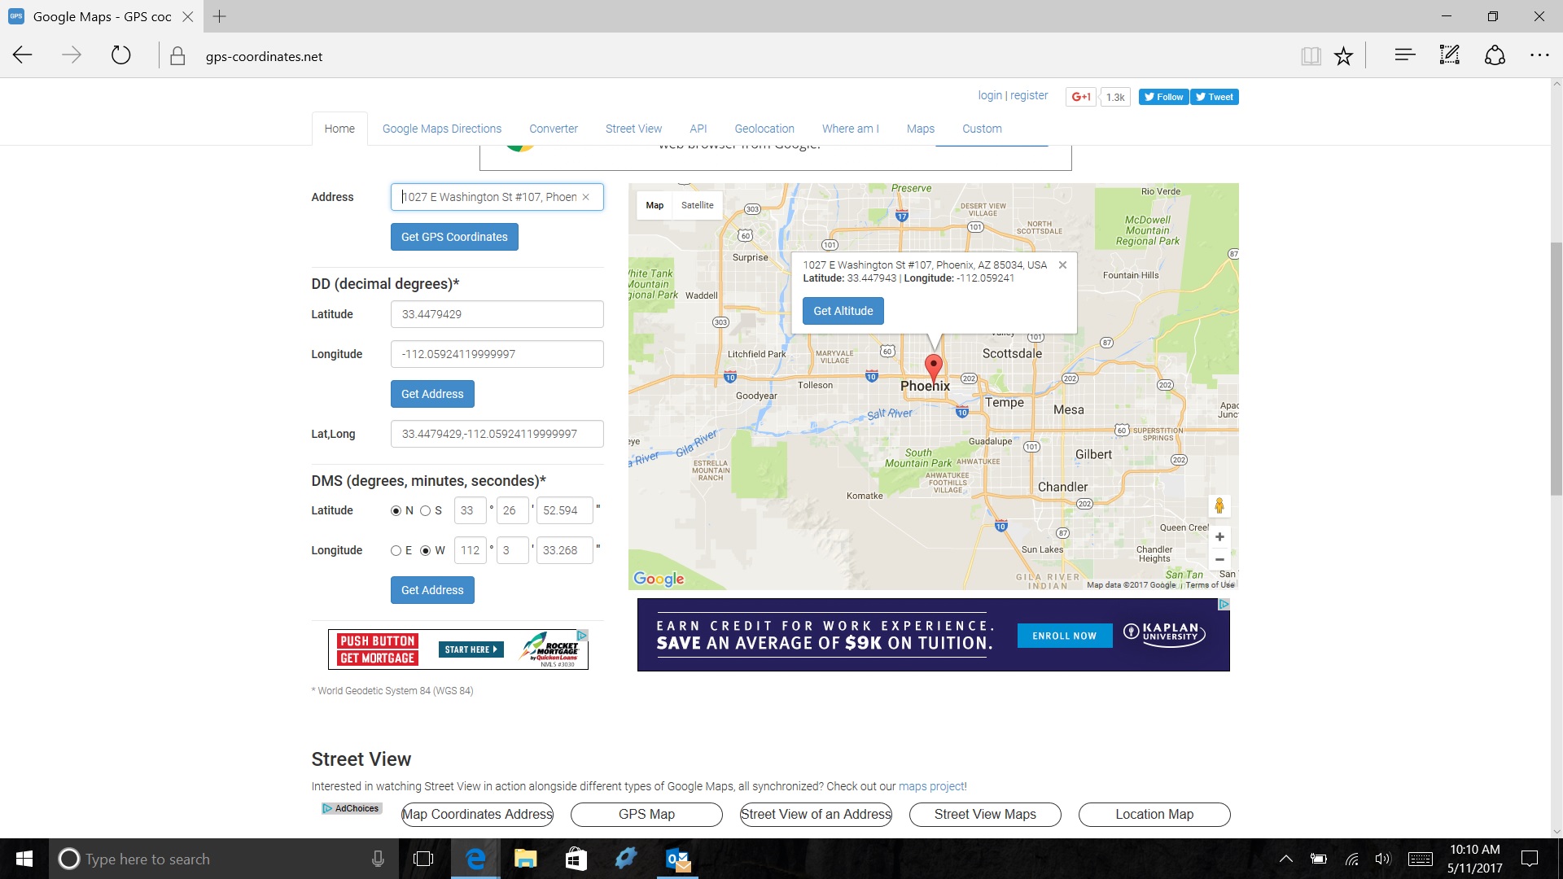Viewport: 1563px width, 879px height.
Task: Open a new browser tab
Action: (219, 16)
